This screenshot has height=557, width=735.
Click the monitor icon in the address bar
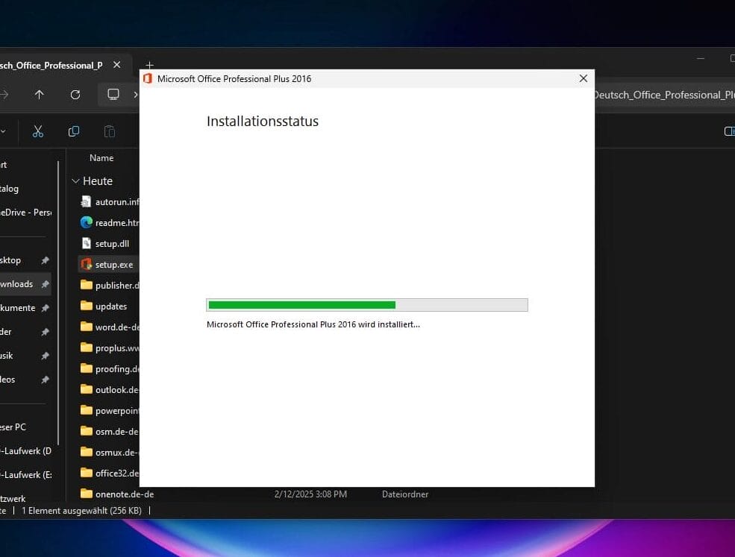pyautogui.click(x=113, y=95)
